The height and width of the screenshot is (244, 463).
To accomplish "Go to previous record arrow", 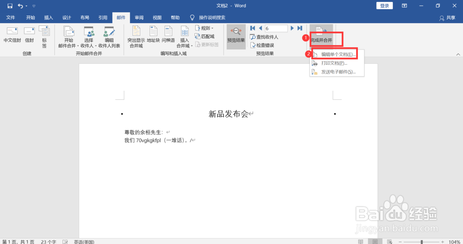I will pyautogui.click(x=260, y=28).
